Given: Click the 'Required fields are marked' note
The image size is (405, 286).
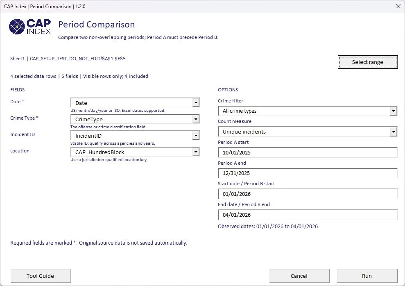Looking at the screenshot, I should [x=99, y=243].
